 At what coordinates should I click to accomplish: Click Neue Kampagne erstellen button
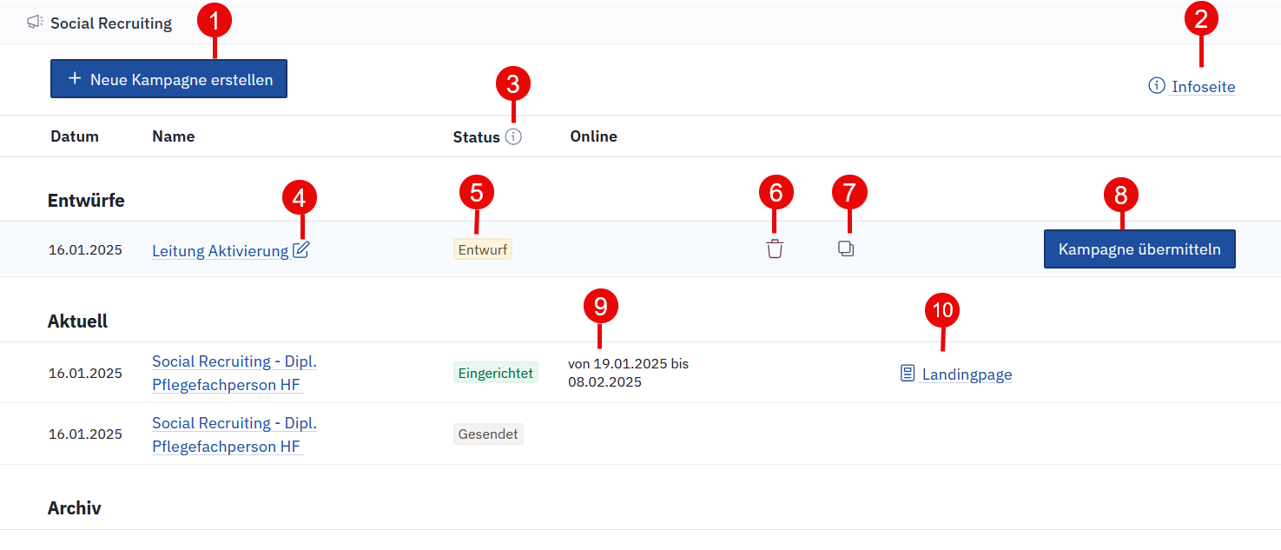(x=168, y=79)
